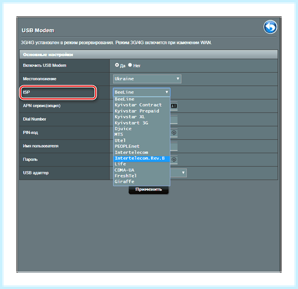Click the Dial Number label
This screenshot has width=298, height=289.
tap(34, 119)
